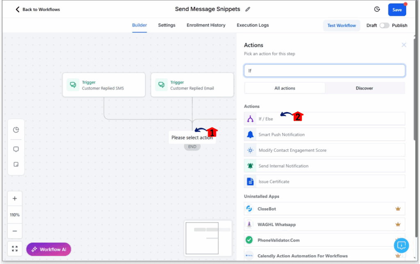The width and height of the screenshot is (420, 264).
Task: Open the Settings tab
Action: (167, 25)
